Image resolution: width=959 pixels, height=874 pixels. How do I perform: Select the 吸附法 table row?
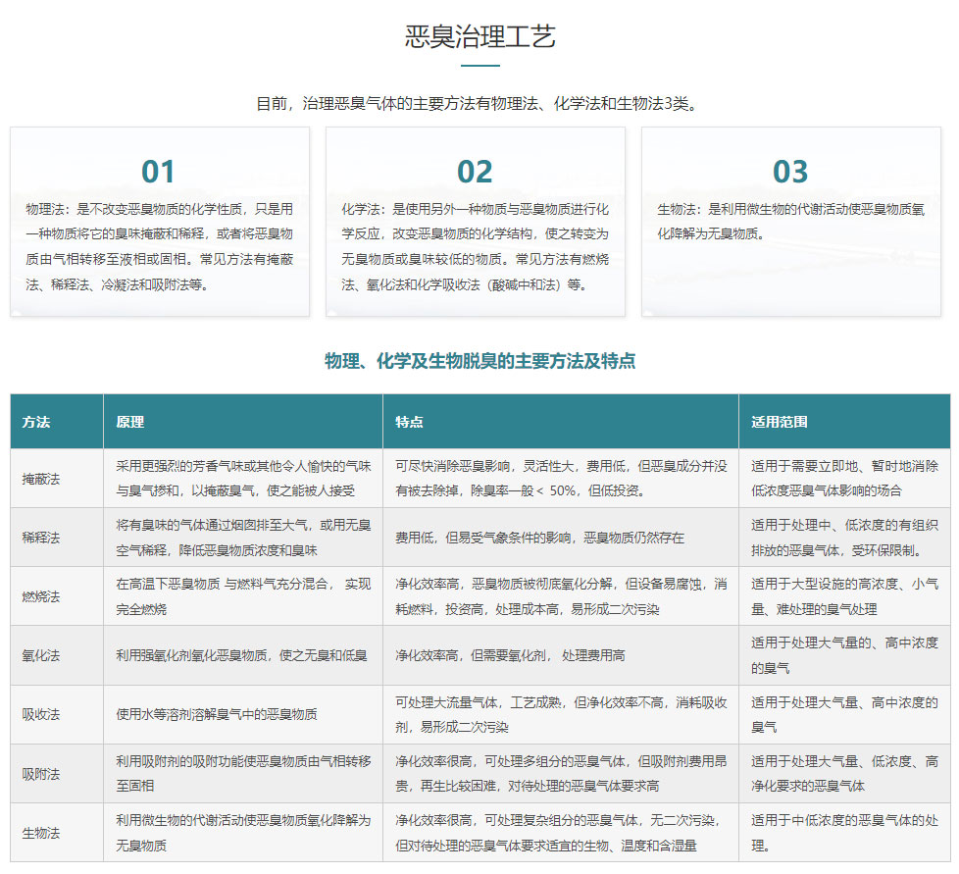480,773
